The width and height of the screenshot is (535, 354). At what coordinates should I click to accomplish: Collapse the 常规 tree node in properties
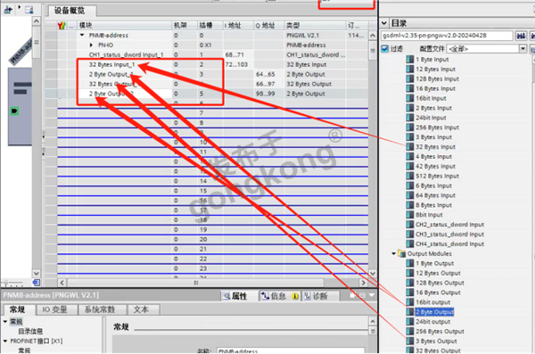(5, 322)
